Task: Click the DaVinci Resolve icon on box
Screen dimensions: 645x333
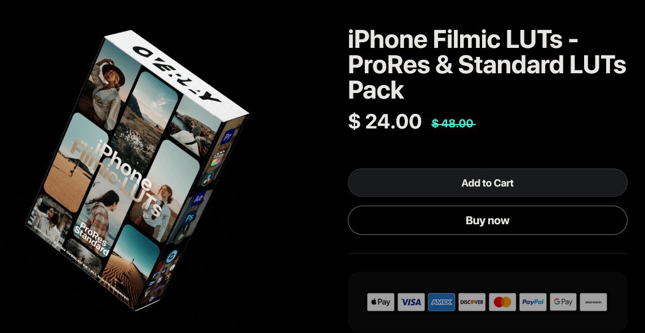Action: (207, 178)
